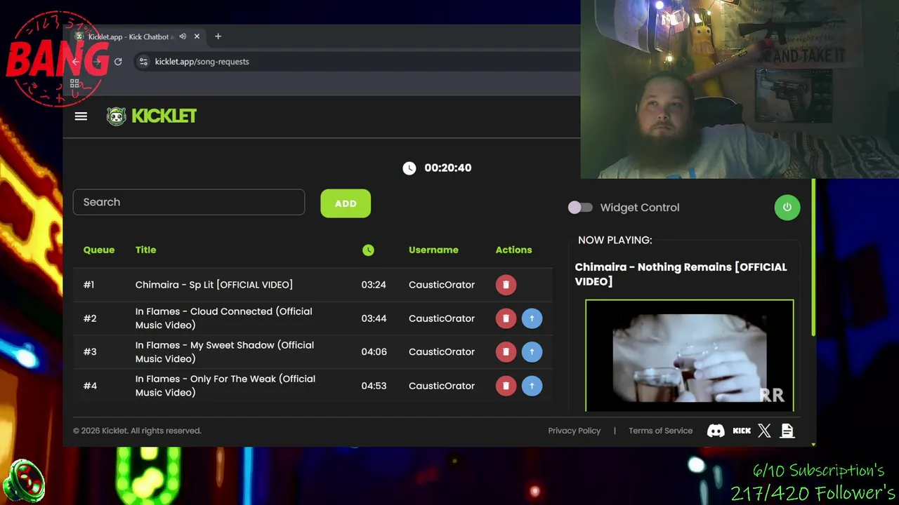This screenshot has width=899, height=505.
Task: Click the ADD button
Action: pyautogui.click(x=346, y=203)
